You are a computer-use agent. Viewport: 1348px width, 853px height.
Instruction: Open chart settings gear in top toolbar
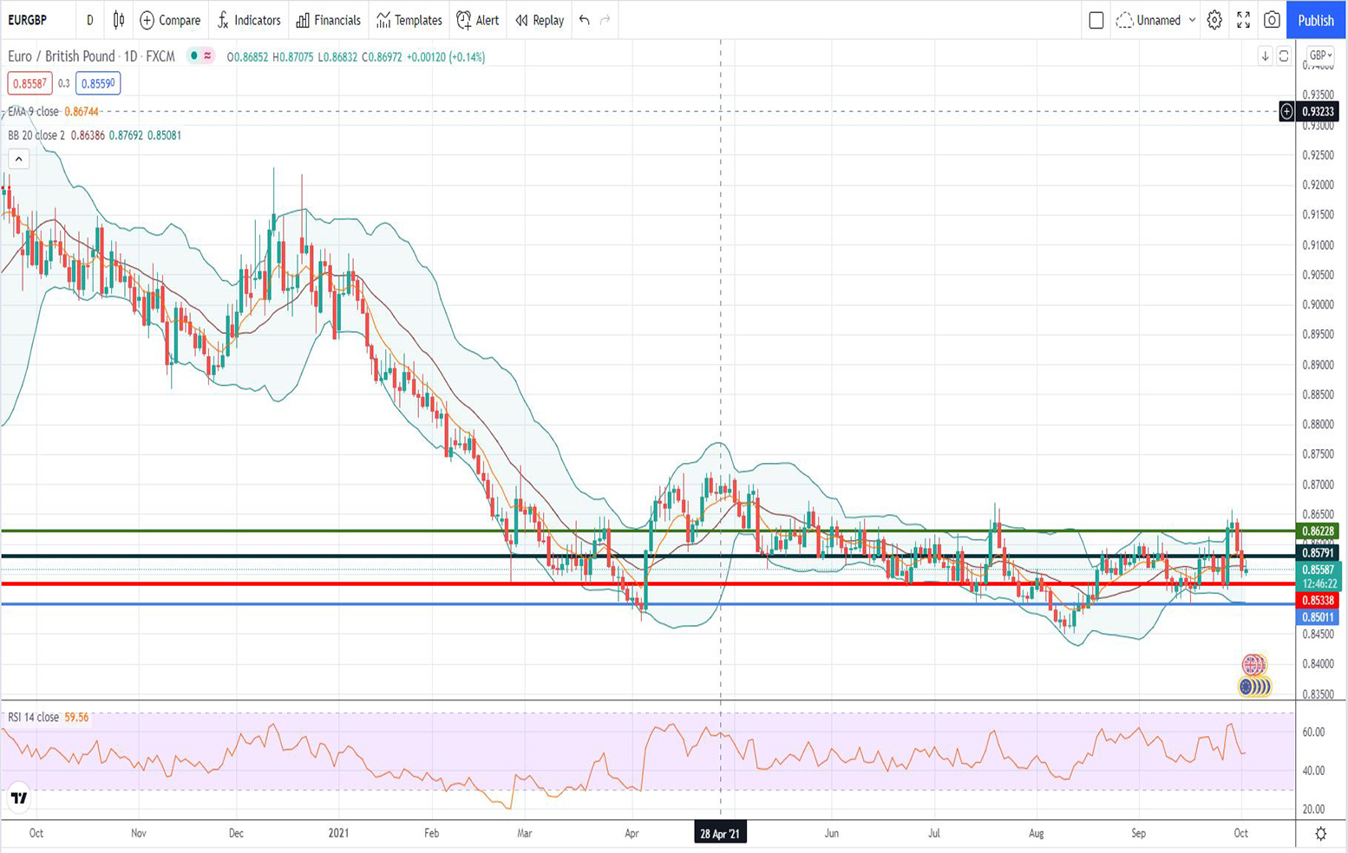tap(1214, 20)
